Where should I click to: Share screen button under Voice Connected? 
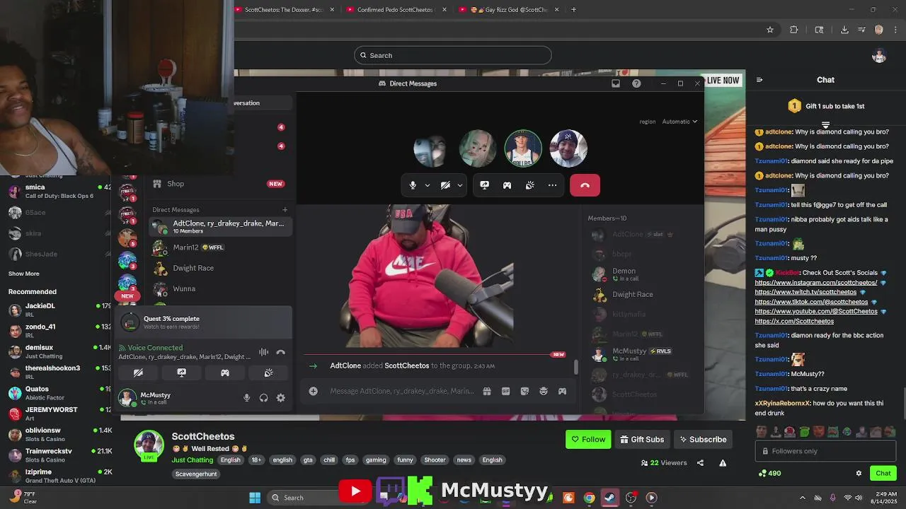click(181, 373)
